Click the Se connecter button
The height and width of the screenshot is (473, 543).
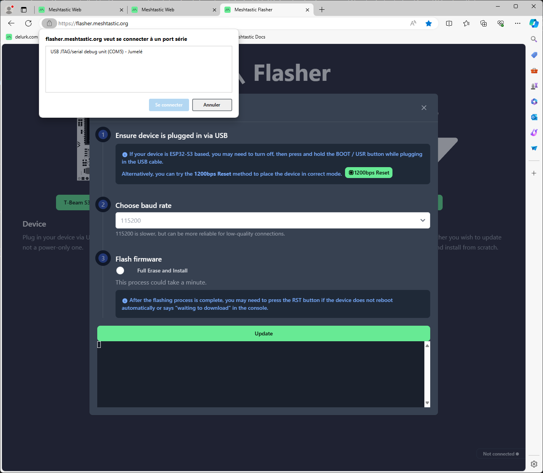pos(169,105)
